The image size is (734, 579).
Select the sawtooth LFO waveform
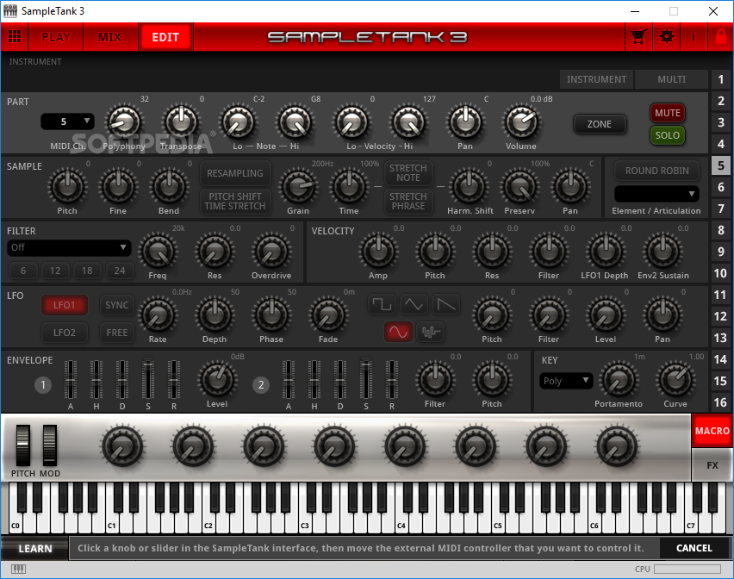click(x=445, y=305)
